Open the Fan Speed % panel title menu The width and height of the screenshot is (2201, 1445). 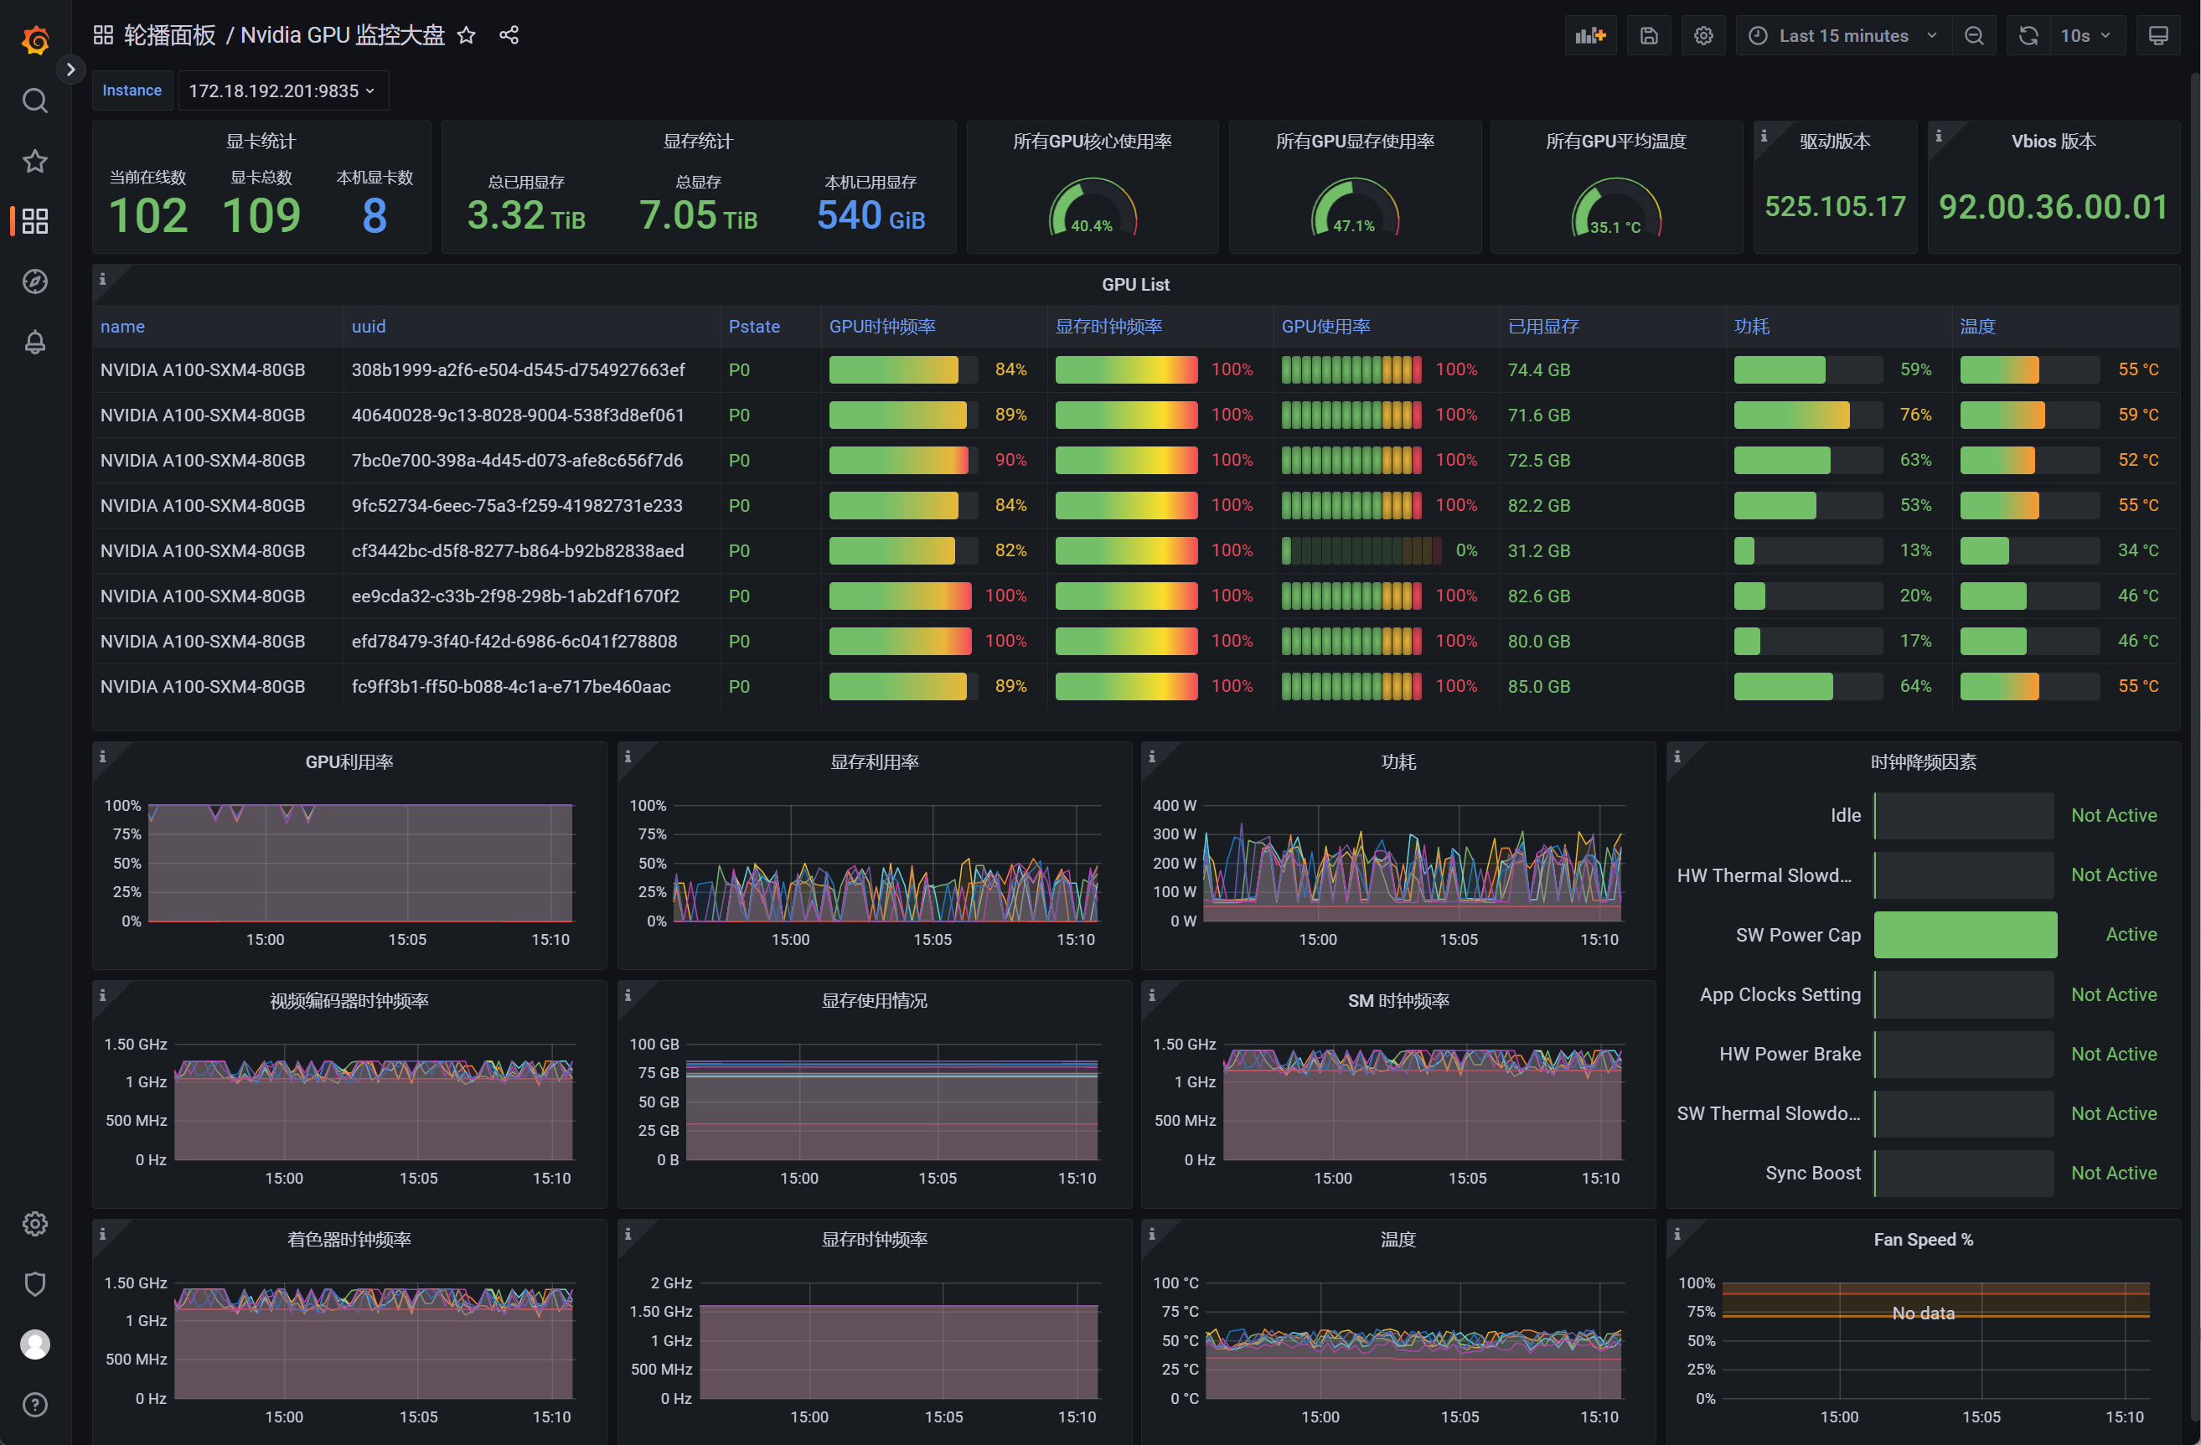1924,1240
